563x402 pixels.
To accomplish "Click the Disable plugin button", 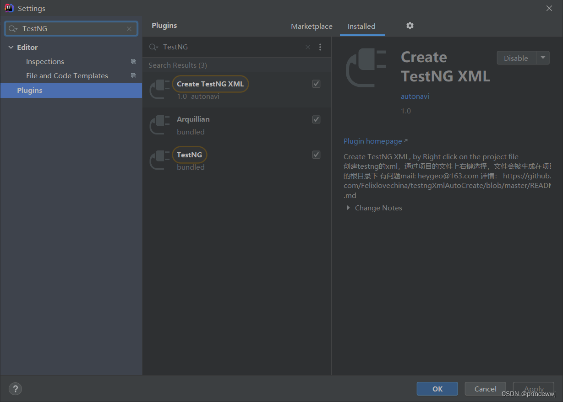I will click(x=517, y=58).
